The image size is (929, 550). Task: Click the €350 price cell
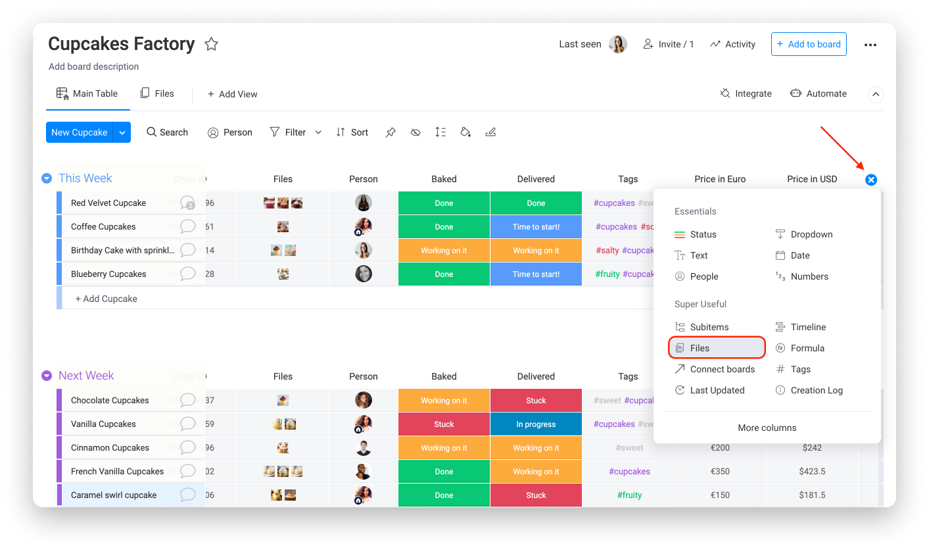[x=720, y=471]
